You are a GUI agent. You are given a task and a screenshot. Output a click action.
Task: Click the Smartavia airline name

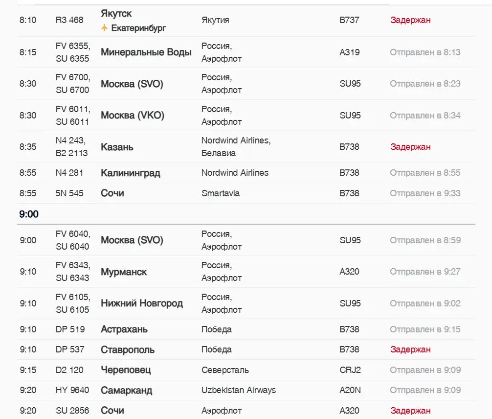pyautogui.click(x=220, y=193)
